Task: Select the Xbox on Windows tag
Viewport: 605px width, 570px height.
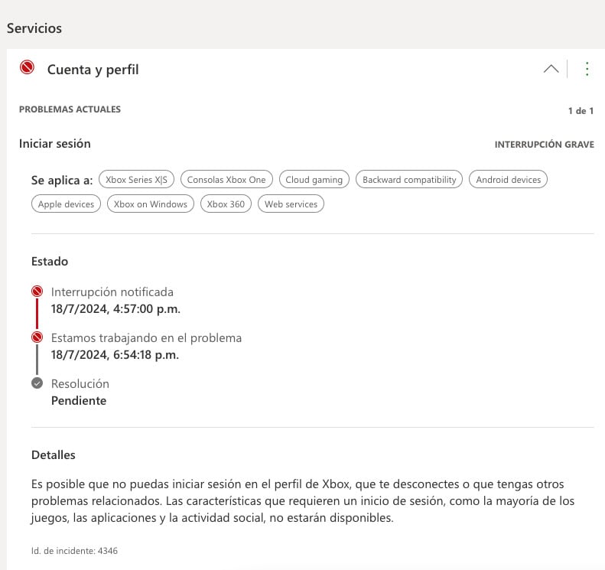Action: [x=150, y=204]
